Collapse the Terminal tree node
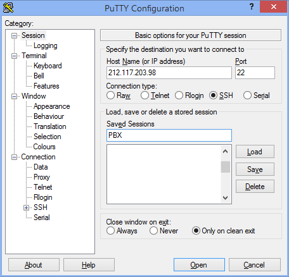The width and height of the screenshot is (289, 277). (14, 56)
